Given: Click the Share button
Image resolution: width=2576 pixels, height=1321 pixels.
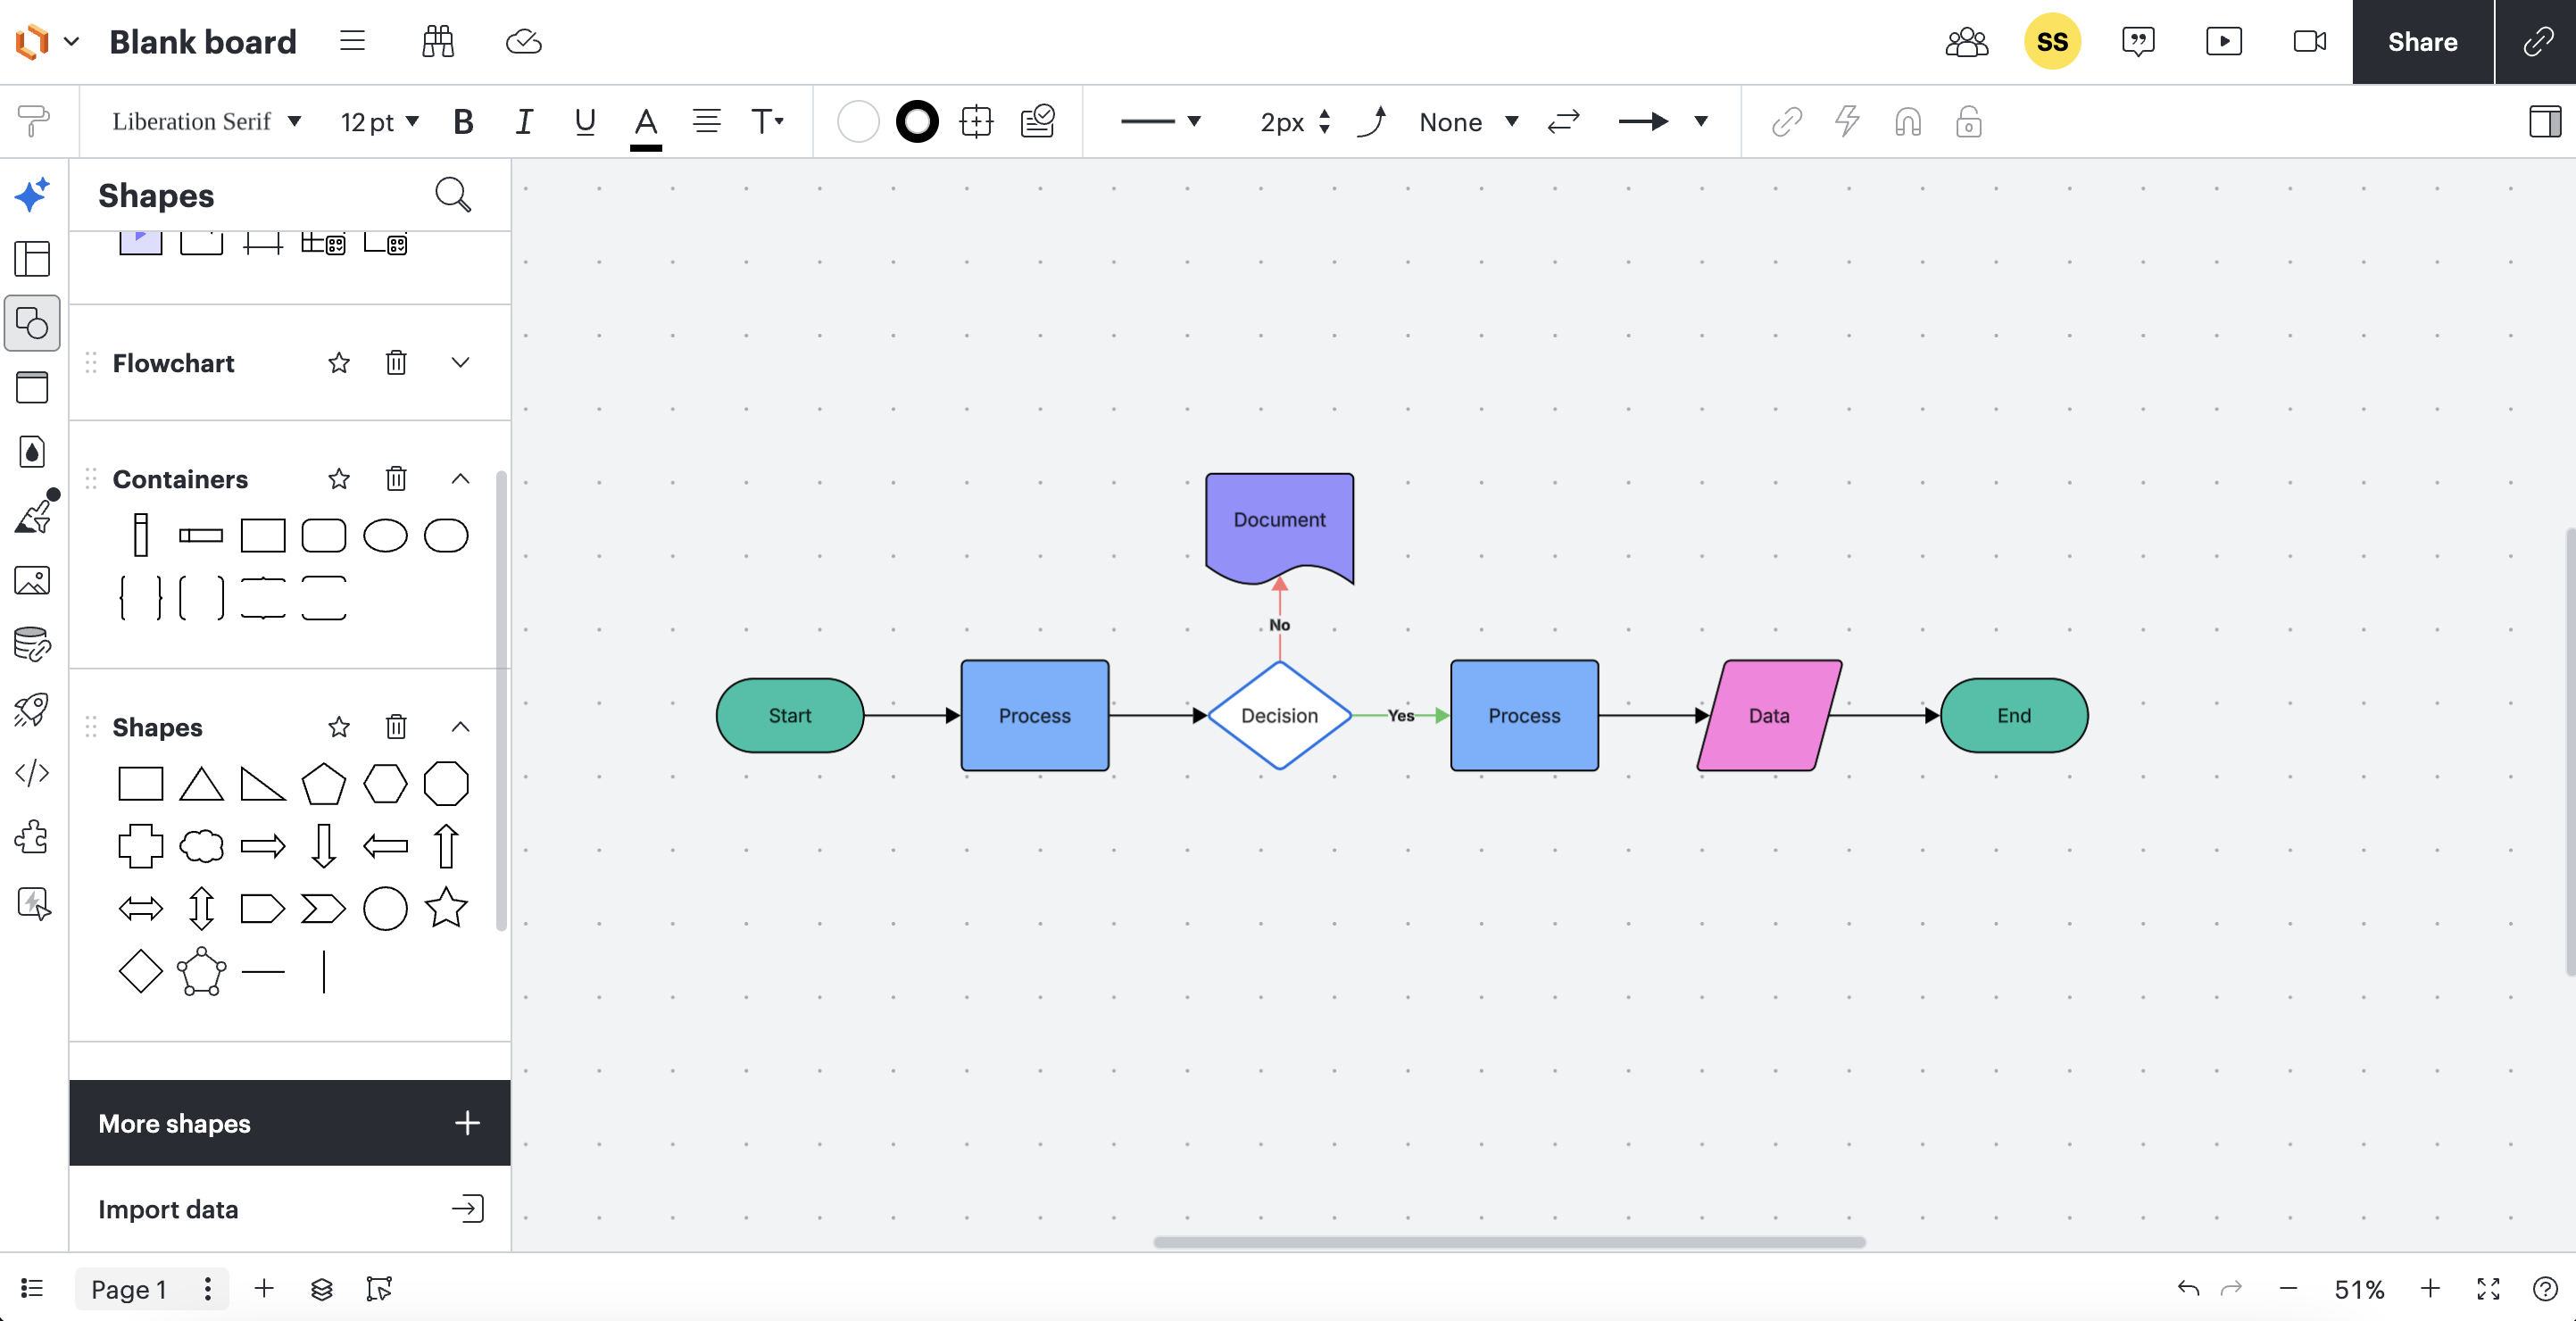Looking at the screenshot, I should [x=2422, y=41].
